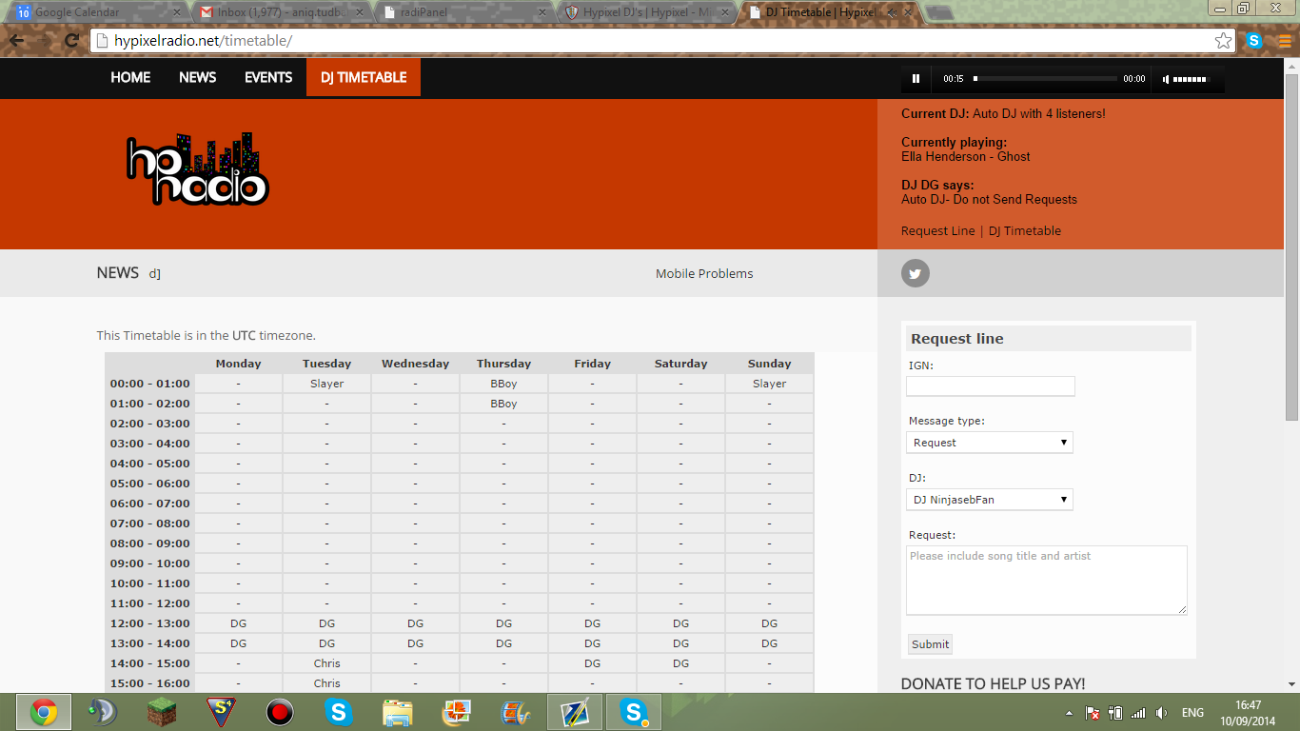Switch to the Hypixel DJ's tab
The image size is (1300, 731).
click(x=646, y=12)
